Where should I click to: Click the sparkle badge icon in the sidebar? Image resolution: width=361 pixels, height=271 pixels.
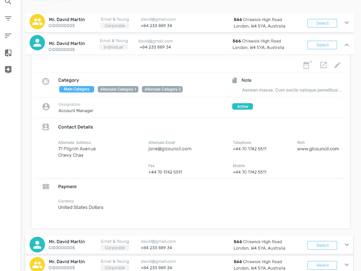click(8, 70)
